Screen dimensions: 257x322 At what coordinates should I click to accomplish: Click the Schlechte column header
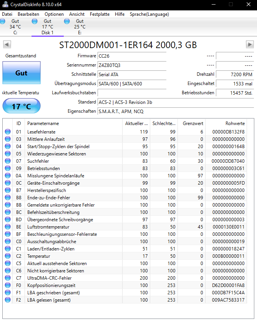pyautogui.click(x=164, y=123)
